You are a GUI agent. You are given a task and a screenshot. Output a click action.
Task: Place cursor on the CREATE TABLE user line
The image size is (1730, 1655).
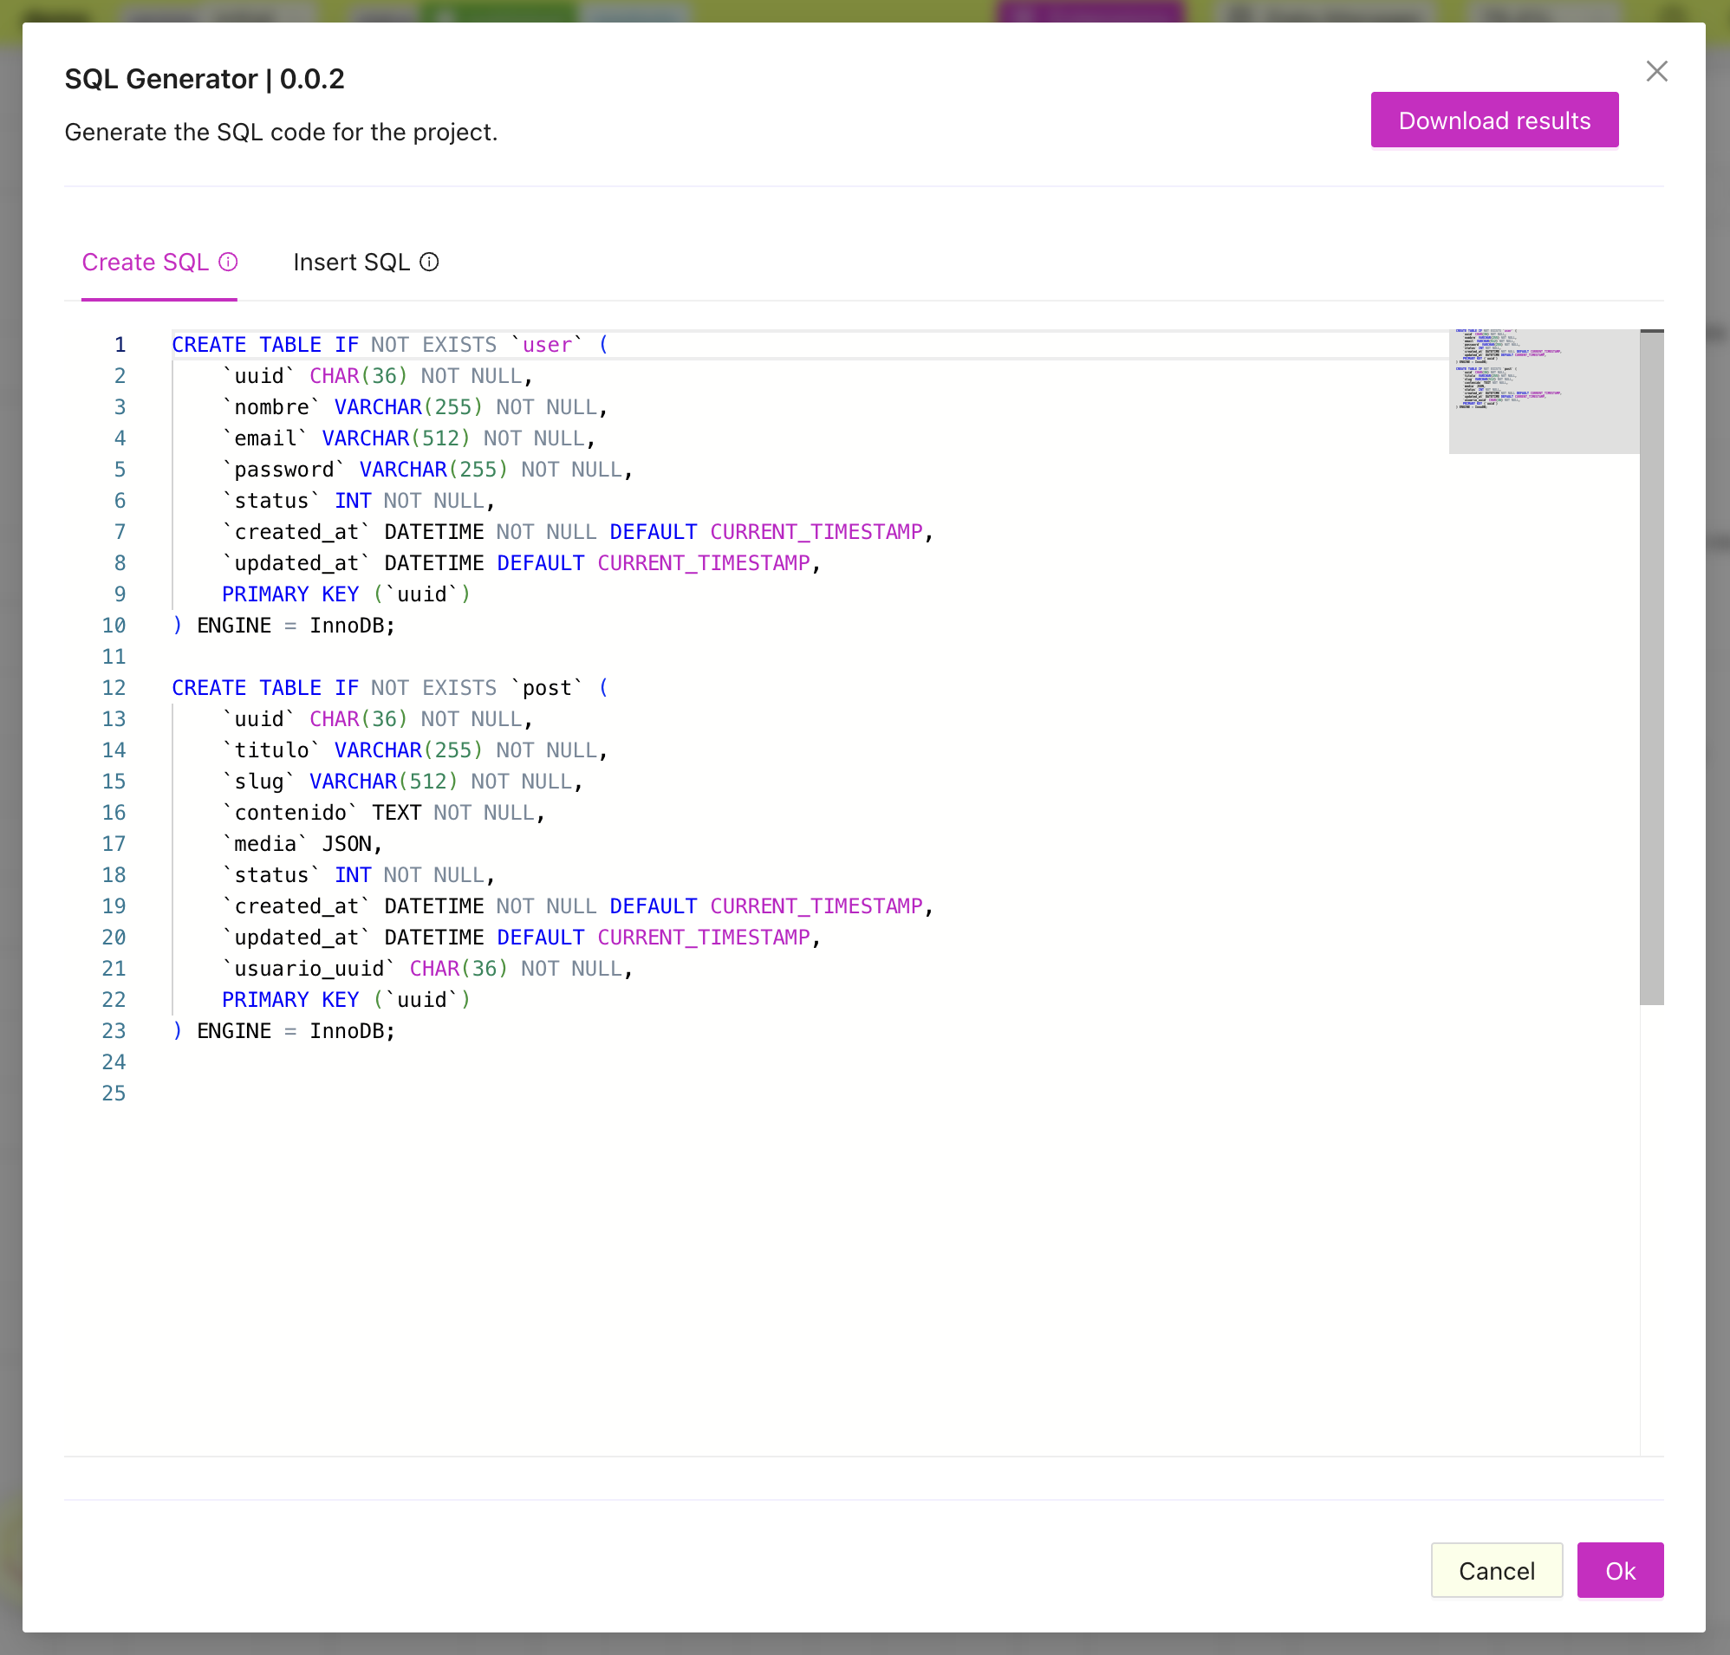click(388, 344)
